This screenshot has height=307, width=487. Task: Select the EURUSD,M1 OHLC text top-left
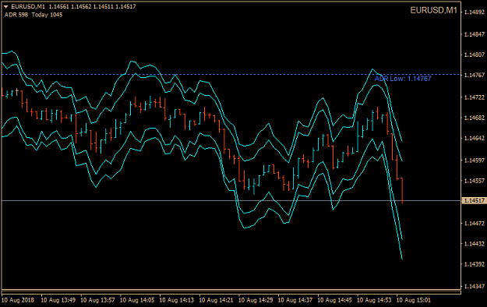73,6
